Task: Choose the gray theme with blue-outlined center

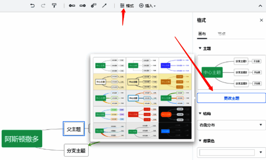Action: (x=142, y=98)
